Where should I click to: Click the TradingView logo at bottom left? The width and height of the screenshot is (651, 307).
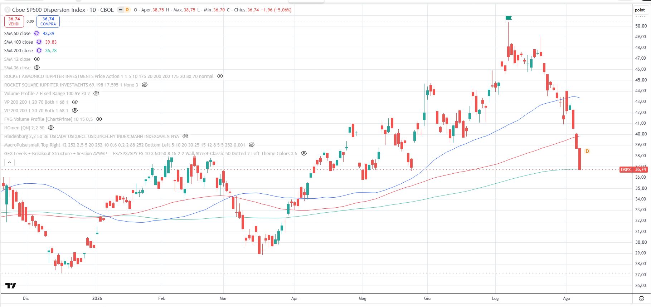(x=11, y=286)
